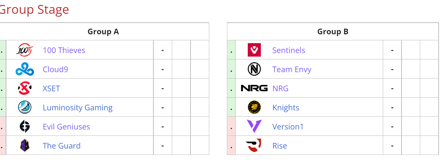Follow the Luminosity Gaming link

click(x=78, y=108)
